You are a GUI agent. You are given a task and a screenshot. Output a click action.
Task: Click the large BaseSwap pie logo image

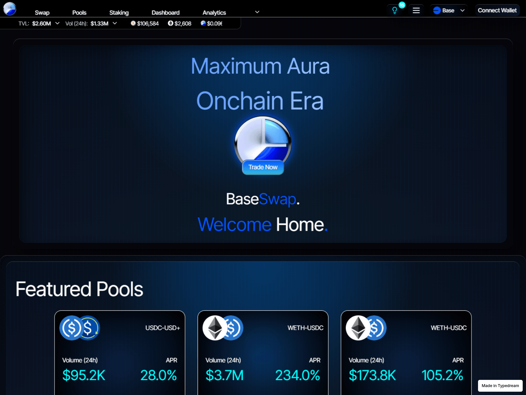[263, 142]
